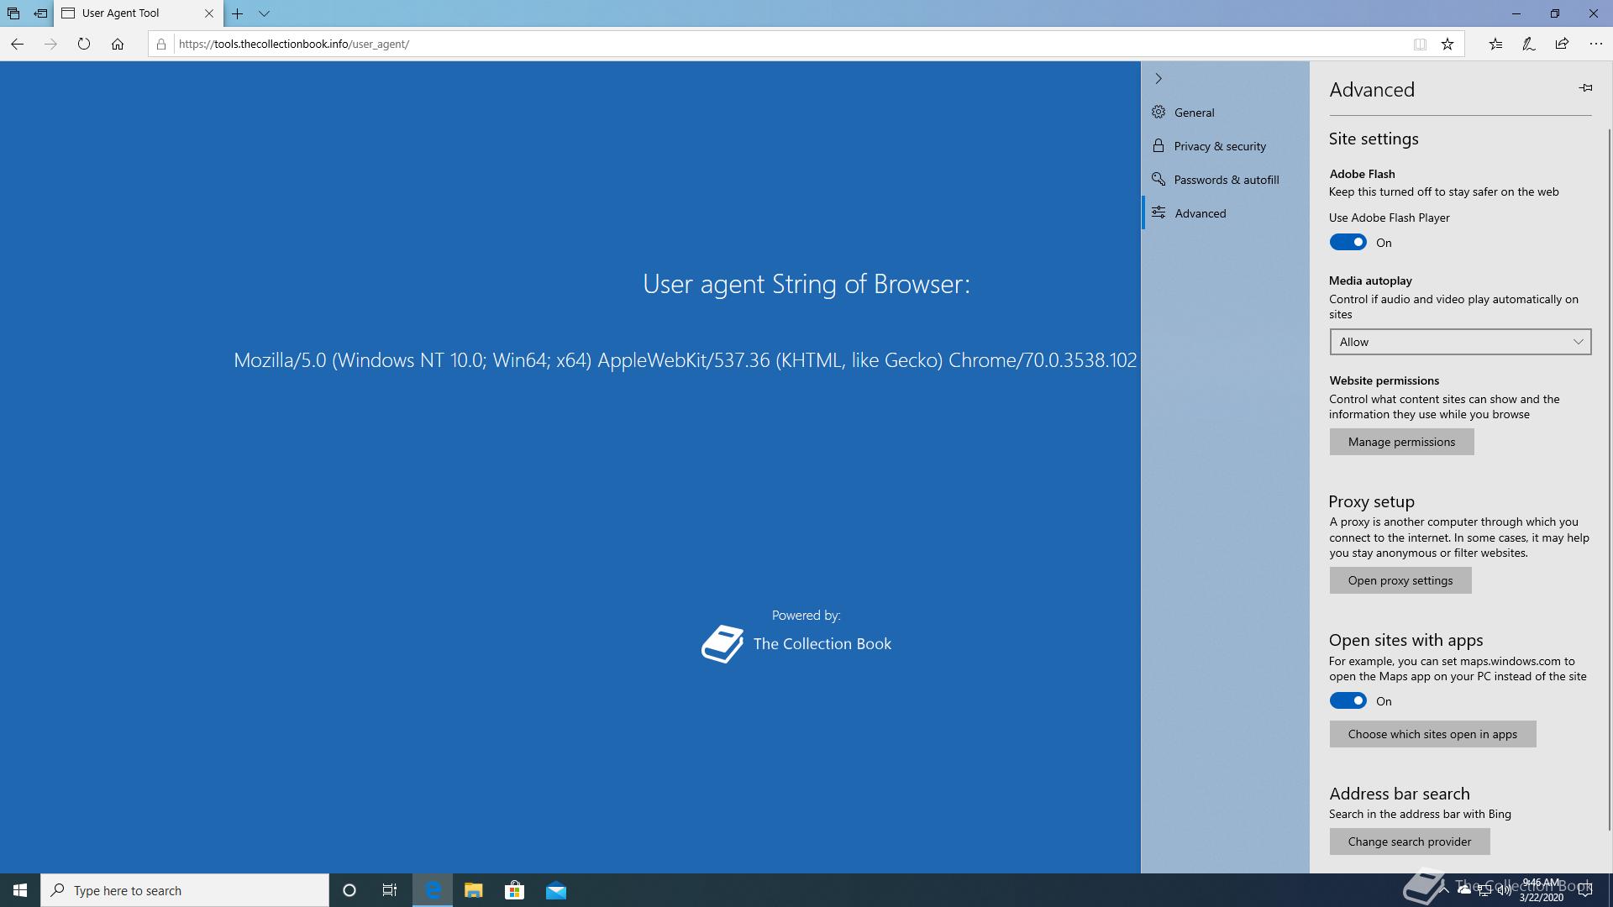Click the Home icon in toolbar
The width and height of the screenshot is (1613, 907).
(118, 44)
